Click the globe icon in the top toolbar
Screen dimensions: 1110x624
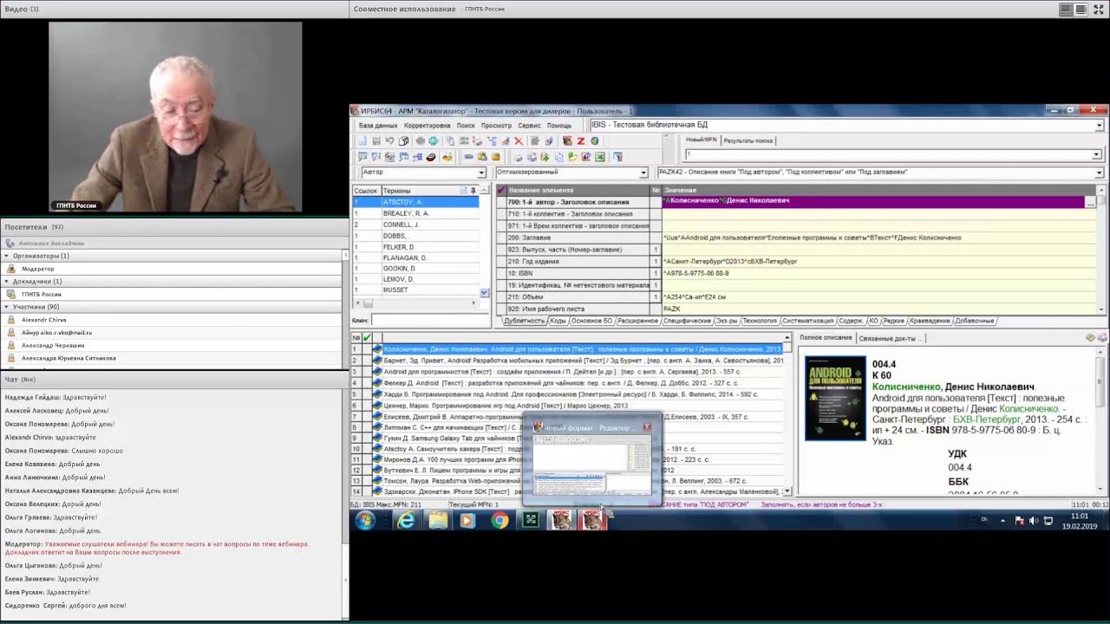click(x=595, y=141)
